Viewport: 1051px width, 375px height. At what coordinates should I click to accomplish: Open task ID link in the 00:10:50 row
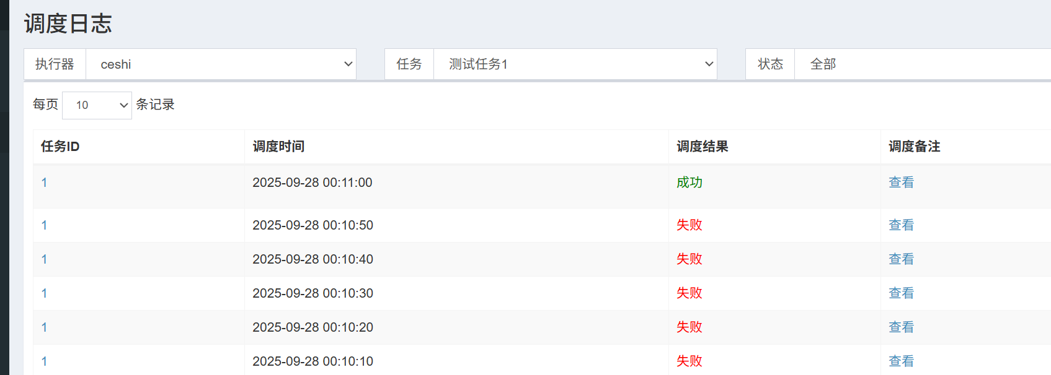point(44,225)
